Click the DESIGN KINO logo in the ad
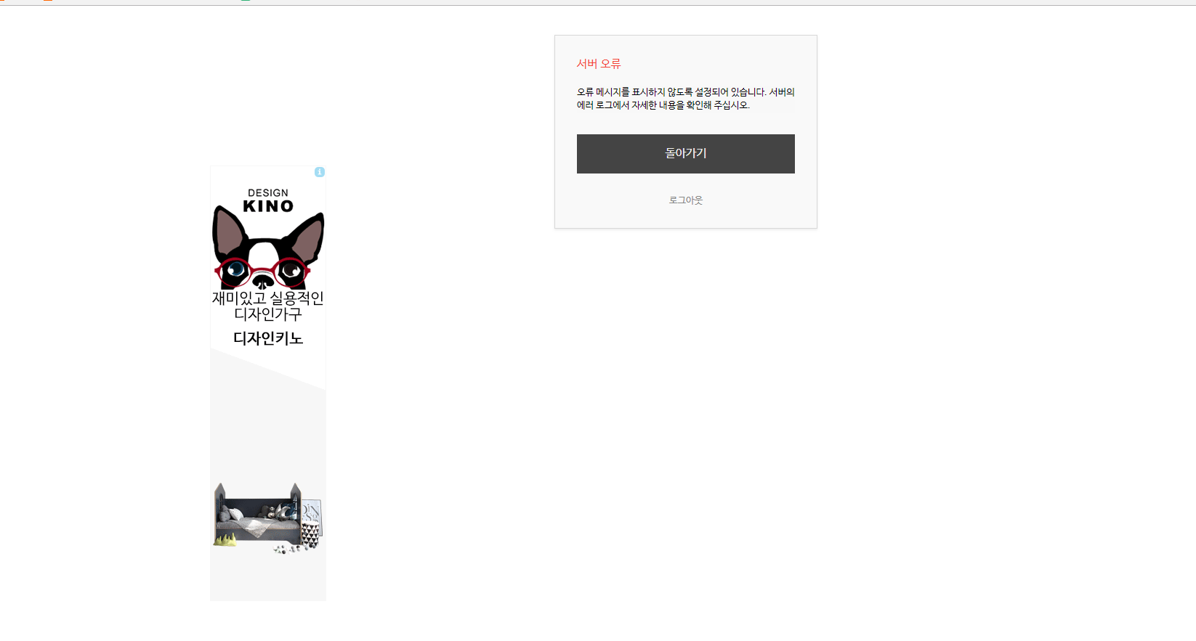Viewport: 1196px width, 641px height. coord(268,201)
